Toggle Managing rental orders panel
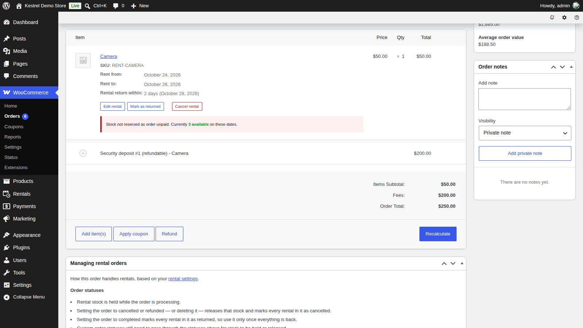 [462, 263]
